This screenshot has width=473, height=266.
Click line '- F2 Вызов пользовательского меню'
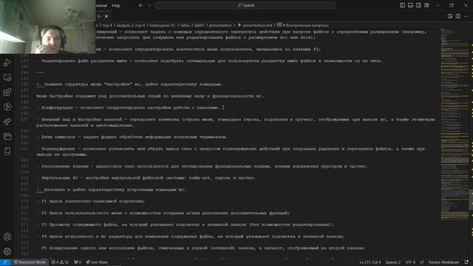[x=163, y=213]
